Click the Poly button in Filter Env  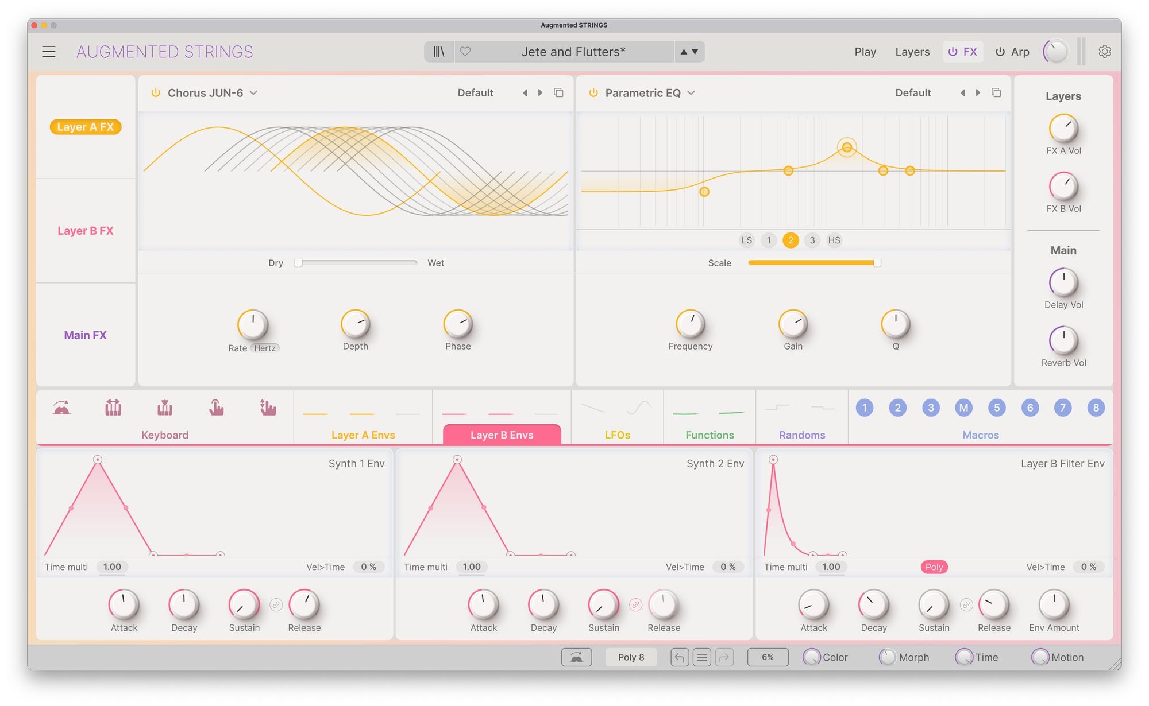pyautogui.click(x=934, y=567)
